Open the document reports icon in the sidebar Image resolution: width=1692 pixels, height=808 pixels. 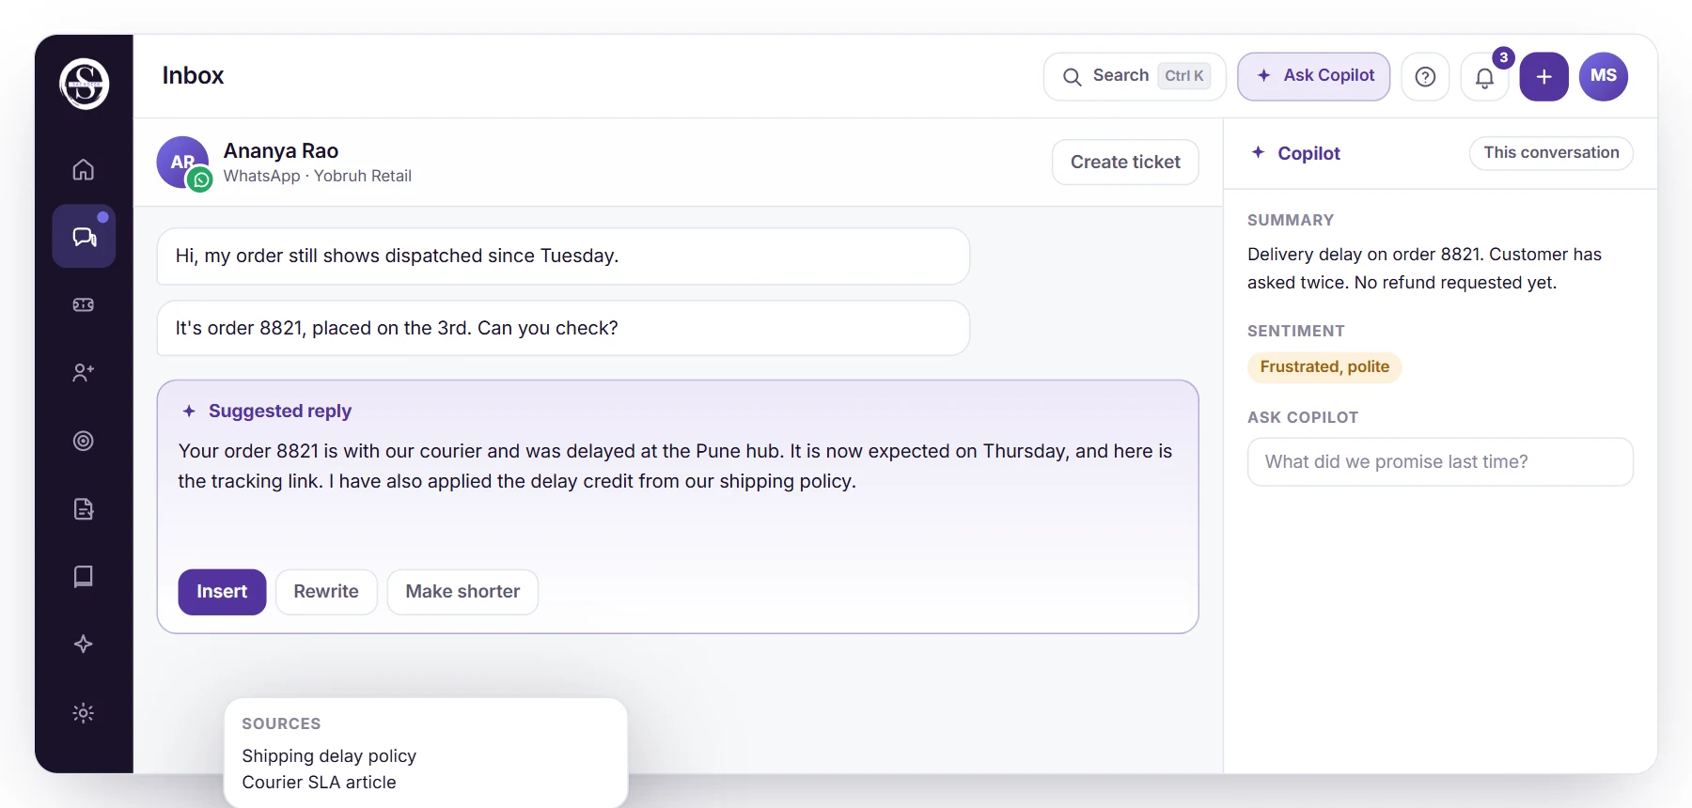(84, 509)
